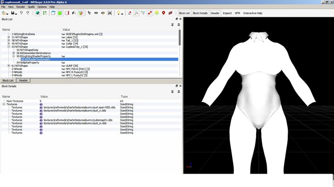
Task: Toggle the red-dot Draw Axes icon
Action: tap(129, 13)
